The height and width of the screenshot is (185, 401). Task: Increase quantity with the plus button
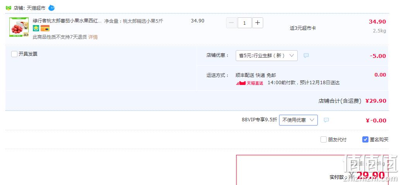pos(257,23)
